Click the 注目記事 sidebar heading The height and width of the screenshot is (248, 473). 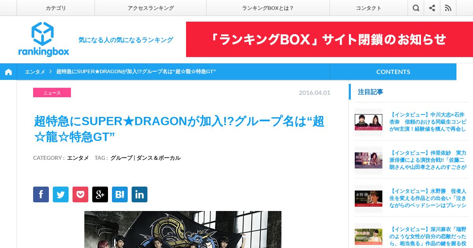tap(371, 92)
